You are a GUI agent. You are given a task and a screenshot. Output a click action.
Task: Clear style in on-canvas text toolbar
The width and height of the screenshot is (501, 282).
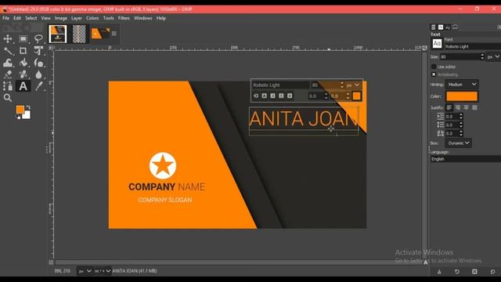[x=256, y=96]
